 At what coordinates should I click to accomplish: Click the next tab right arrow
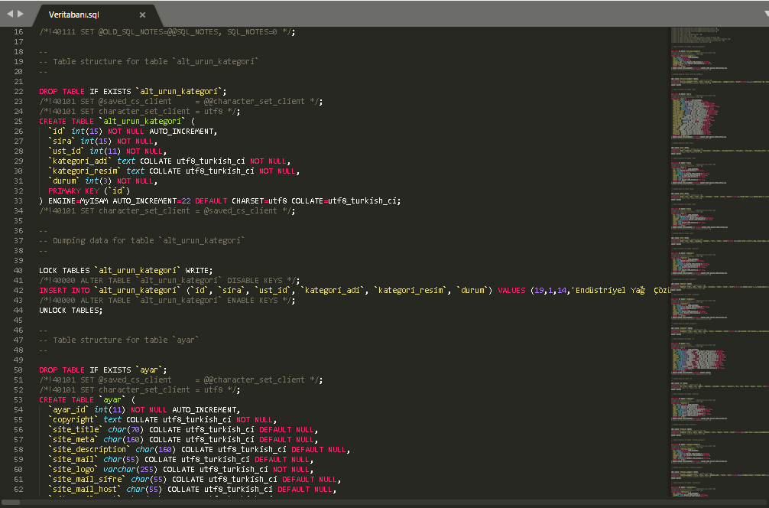click(x=21, y=14)
